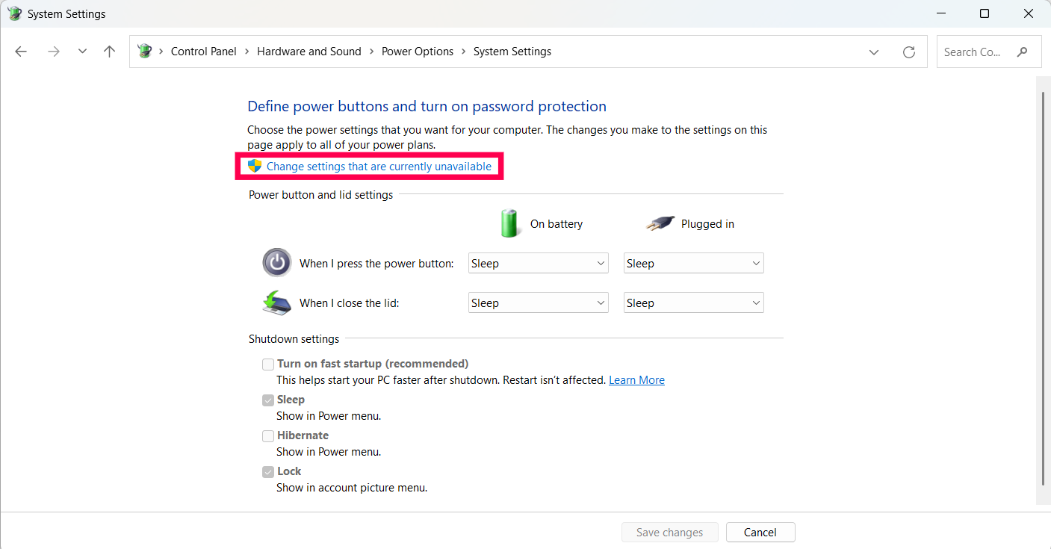This screenshot has height=549, width=1051.
Task: Expand the chevron after Control Panel breadcrumb
Action: (247, 52)
